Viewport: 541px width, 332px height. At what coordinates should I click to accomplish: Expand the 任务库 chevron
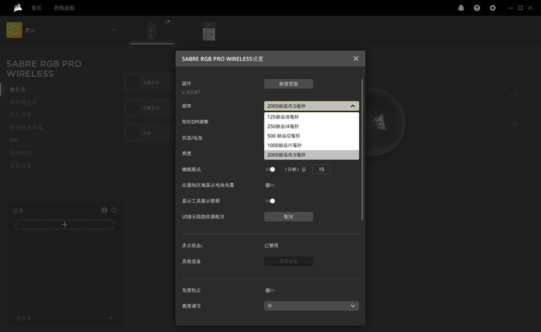click(x=111, y=318)
